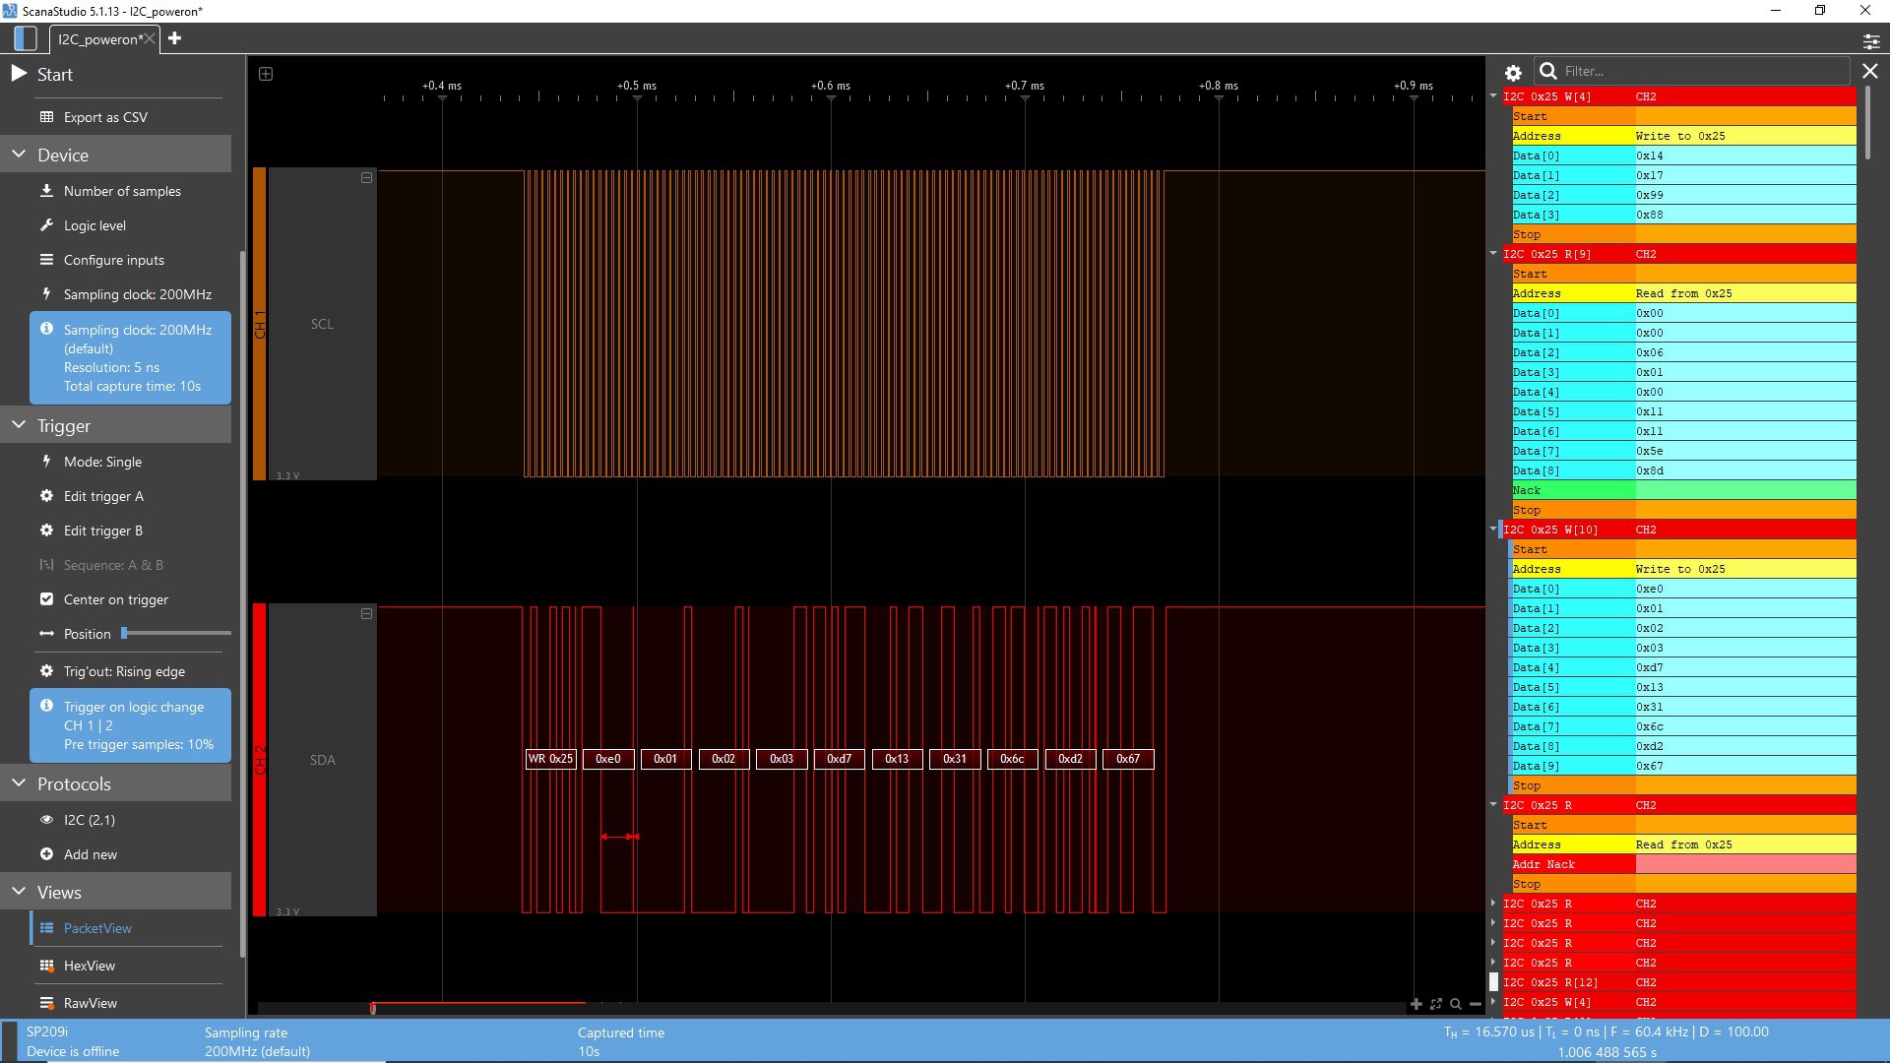Image resolution: width=1890 pixels, height=1063 pixels.
Task: Click the zoom-in plus icon below the waveform
Action: (x=1416, y=1004)
